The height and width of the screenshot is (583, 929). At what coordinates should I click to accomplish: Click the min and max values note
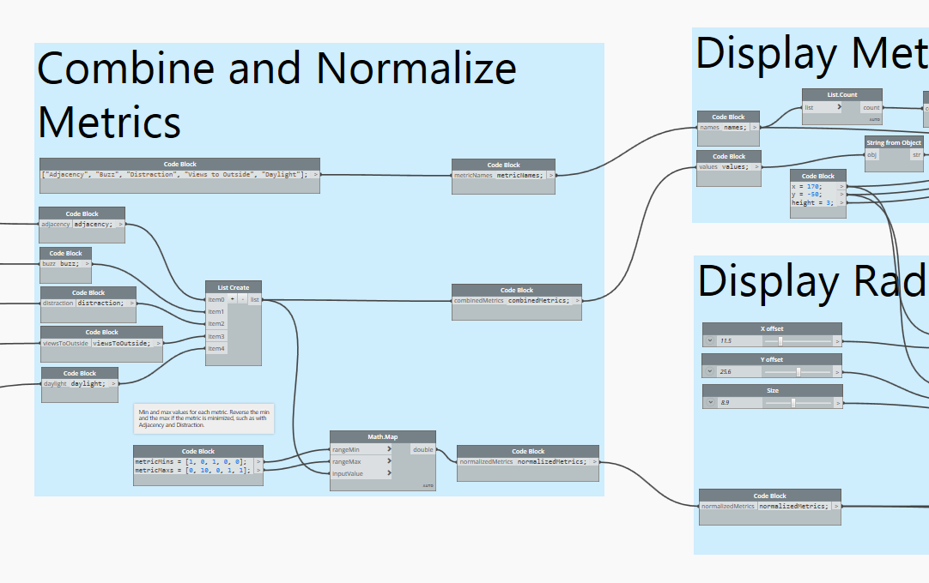point(203,418)
